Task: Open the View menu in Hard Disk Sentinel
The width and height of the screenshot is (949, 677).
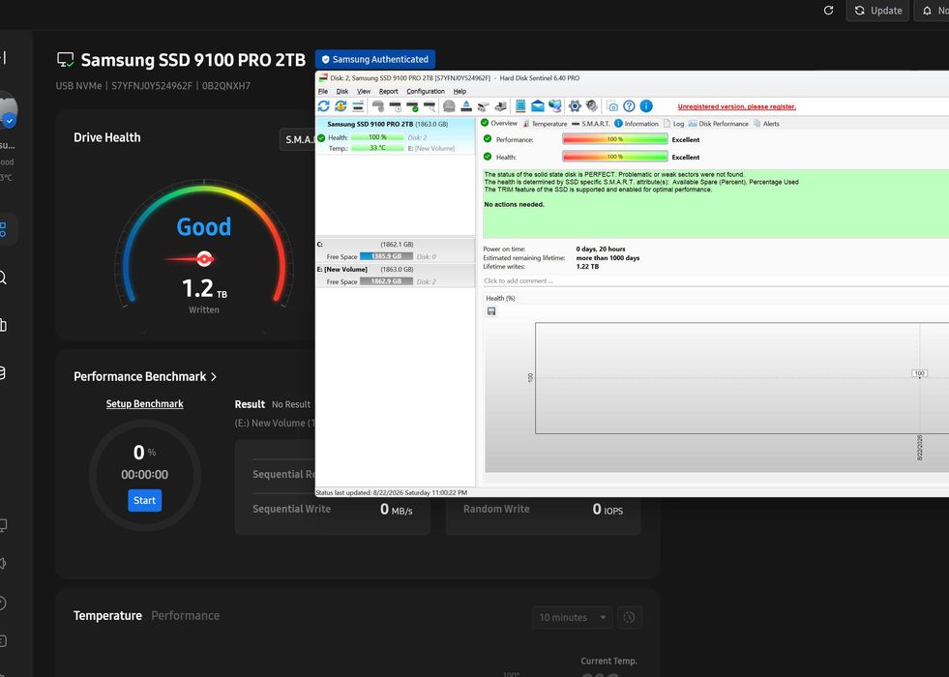Action: (x=363, y=91)
